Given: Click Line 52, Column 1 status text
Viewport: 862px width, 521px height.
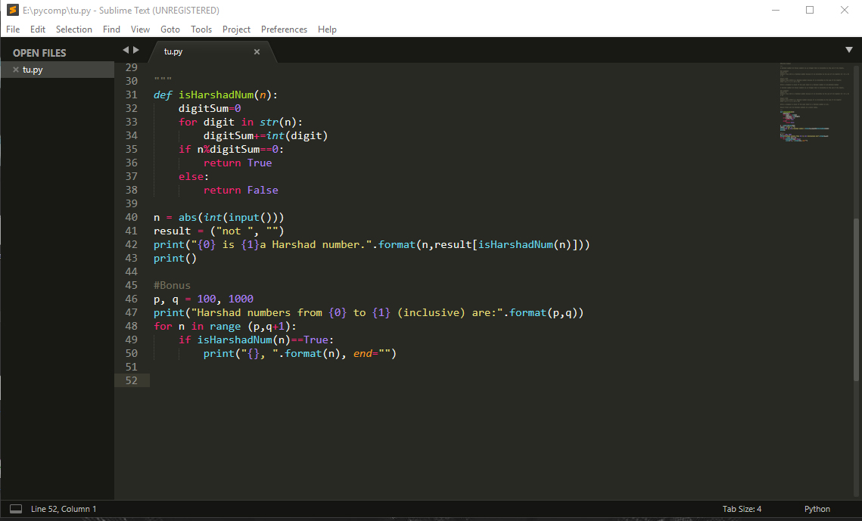Looking at the screenshot, I should [64, 509].
